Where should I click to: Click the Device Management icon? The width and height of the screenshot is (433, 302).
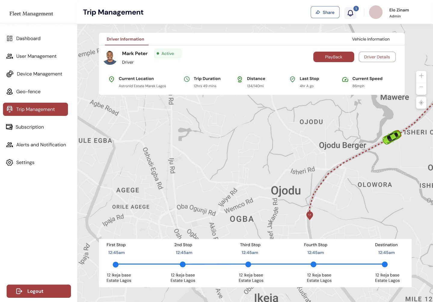click(x=10, y=74)
